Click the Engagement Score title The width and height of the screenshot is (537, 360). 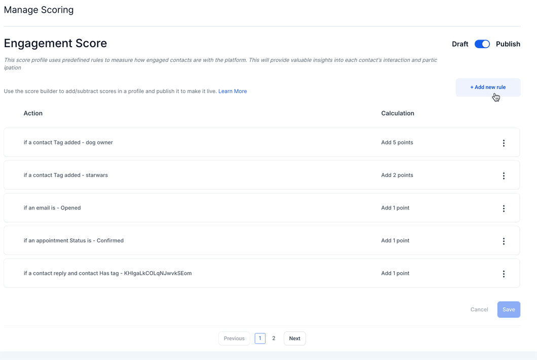55,44
